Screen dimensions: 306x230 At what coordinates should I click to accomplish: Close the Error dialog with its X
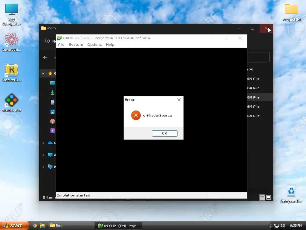point(179,100)
